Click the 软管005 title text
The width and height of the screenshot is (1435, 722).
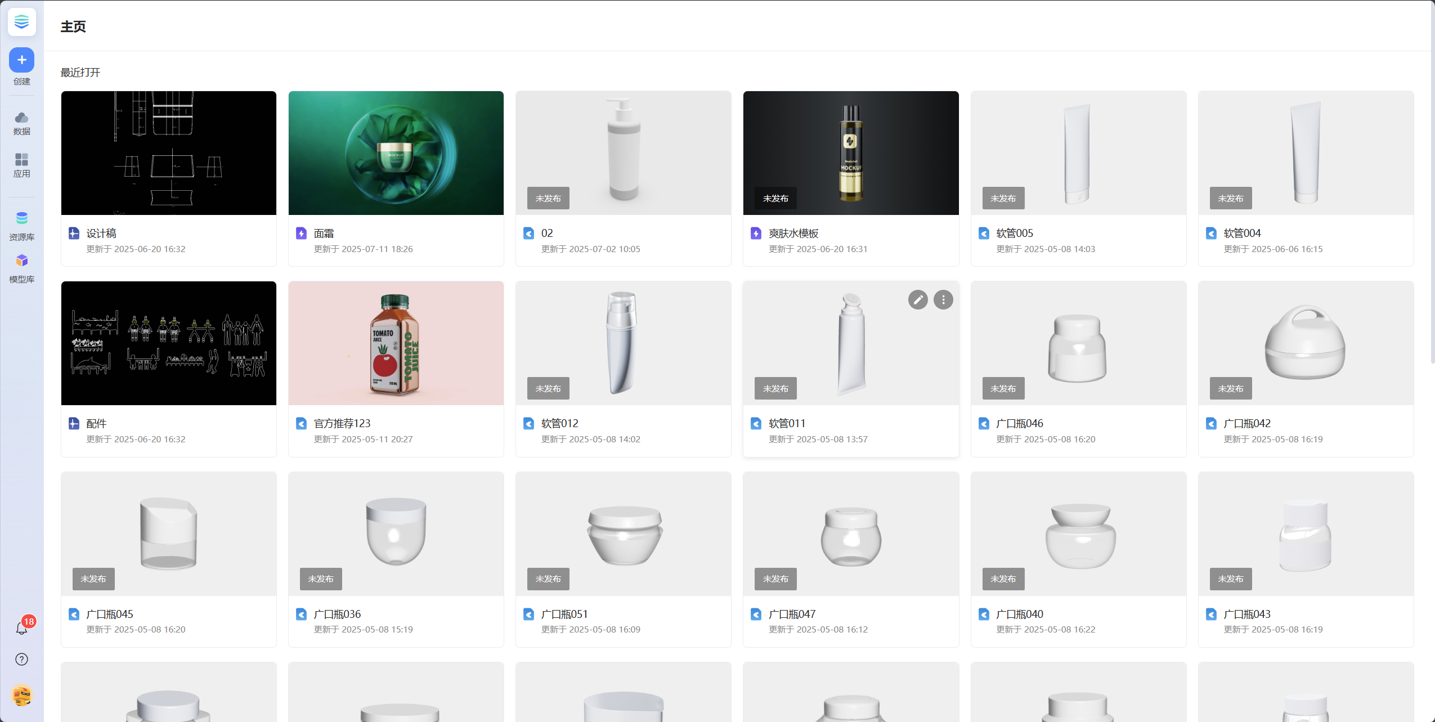coord(1015,233)
